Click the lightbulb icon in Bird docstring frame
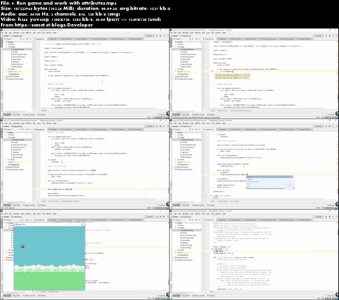 [x=212, y=249]
